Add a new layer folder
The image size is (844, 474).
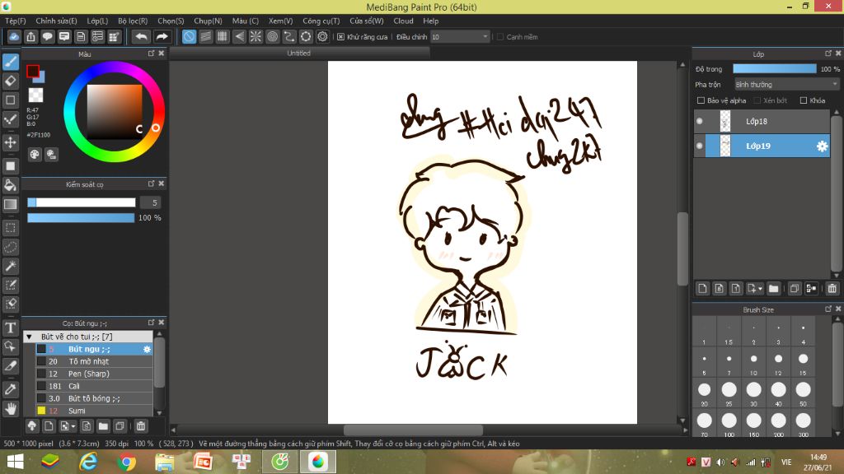(773, 289)
